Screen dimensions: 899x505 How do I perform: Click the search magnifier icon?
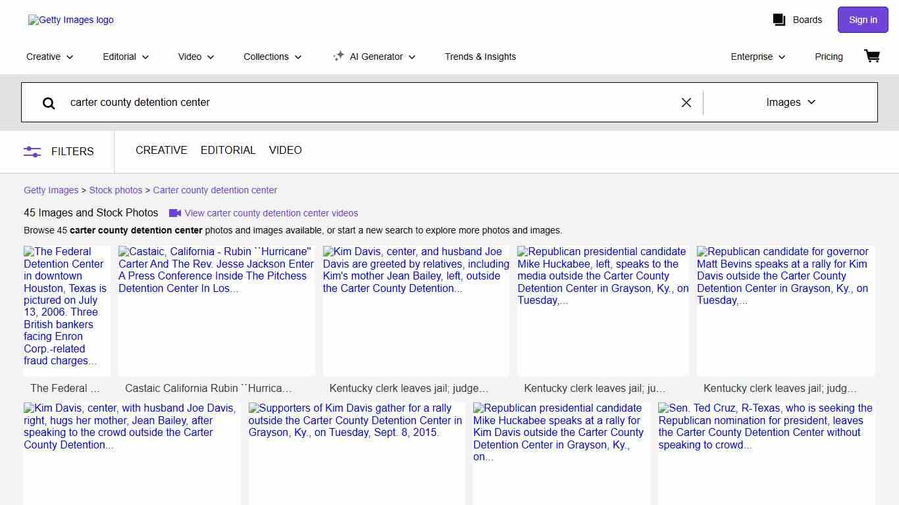[49, 103]
